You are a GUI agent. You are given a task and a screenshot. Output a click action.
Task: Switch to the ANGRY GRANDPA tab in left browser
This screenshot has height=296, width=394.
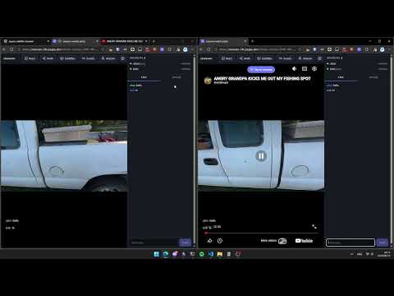(125, 41)
